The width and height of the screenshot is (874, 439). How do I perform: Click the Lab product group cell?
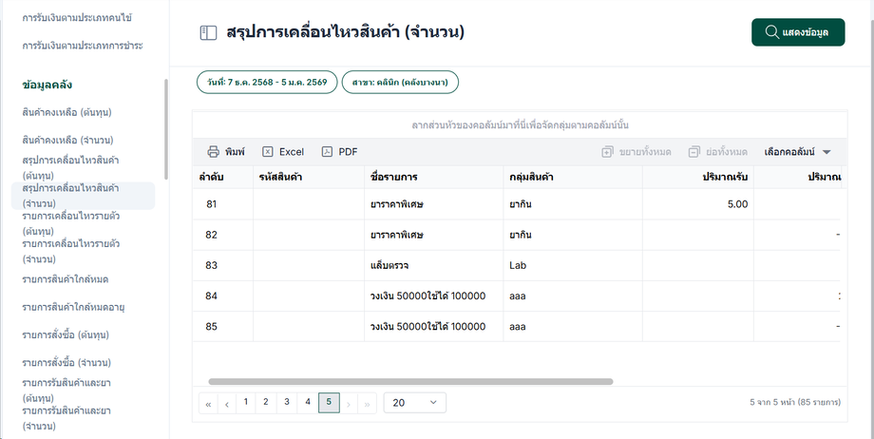[518, 265]
